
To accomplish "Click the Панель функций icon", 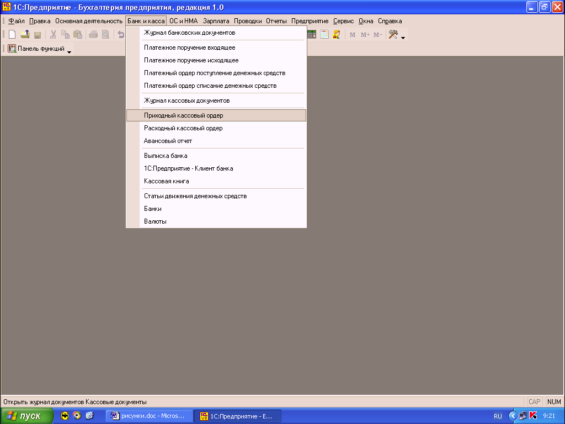I will [12, 49].
